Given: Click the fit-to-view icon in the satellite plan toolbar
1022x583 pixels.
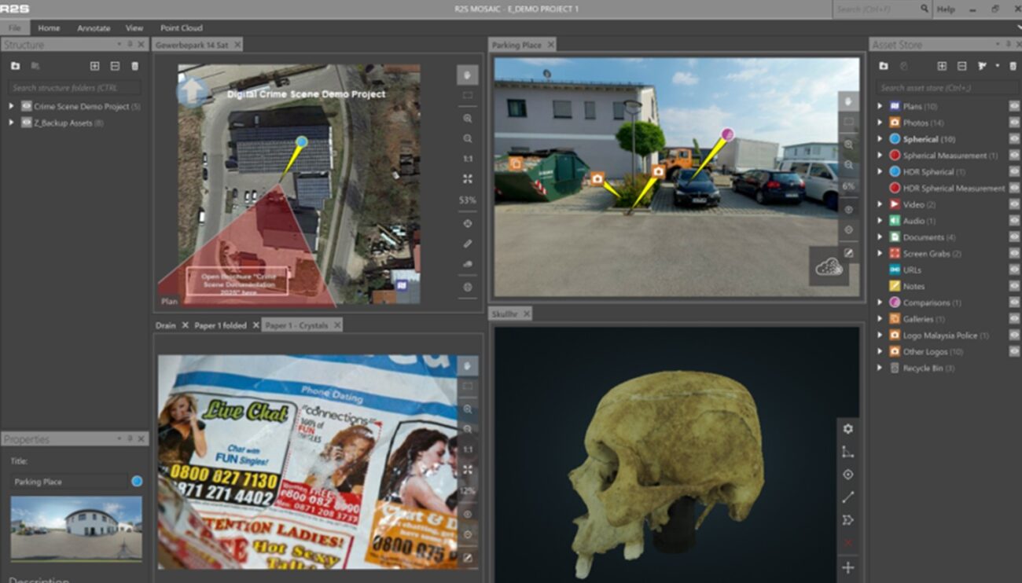Looking at the screenshot, I should (468, 179).
